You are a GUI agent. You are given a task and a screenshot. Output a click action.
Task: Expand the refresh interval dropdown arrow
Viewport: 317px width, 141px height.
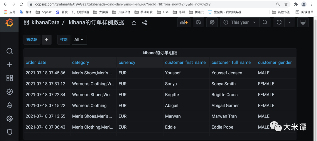[290, 22]
